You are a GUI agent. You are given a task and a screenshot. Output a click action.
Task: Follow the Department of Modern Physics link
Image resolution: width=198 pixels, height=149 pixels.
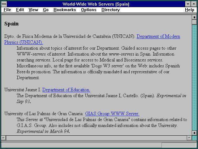[x=158, y=36]
